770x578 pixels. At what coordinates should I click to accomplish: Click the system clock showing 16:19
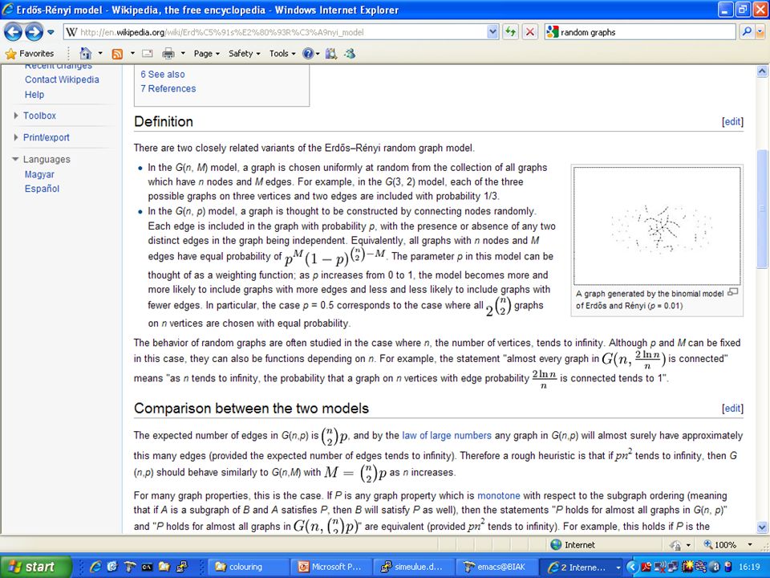(749, 567)
